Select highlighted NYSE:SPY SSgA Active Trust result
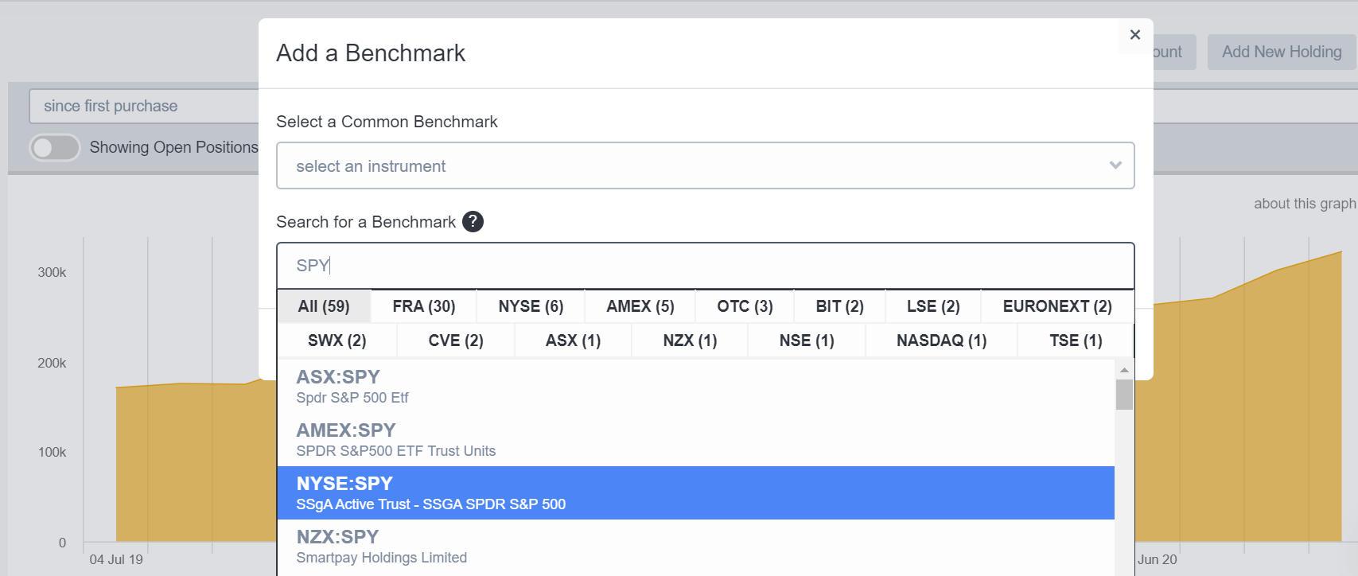This screenshot has width=1358, height=576. pos(696,493)
